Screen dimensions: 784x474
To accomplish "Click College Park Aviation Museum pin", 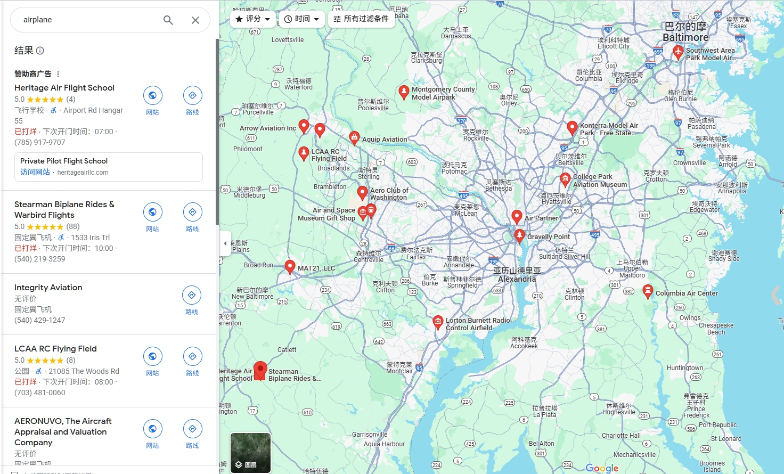I will [x=565, y=180].
